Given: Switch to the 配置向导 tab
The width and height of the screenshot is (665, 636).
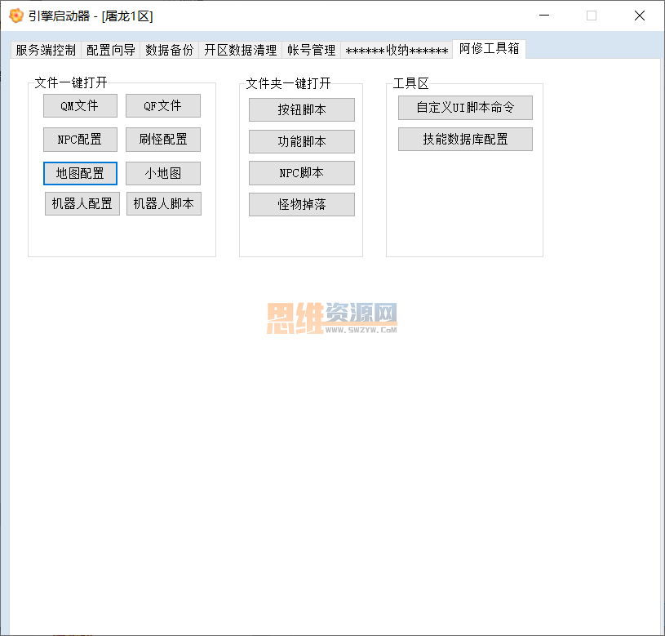Looking at the screenshot, I should pyautogui.click(x=111, y=50).
